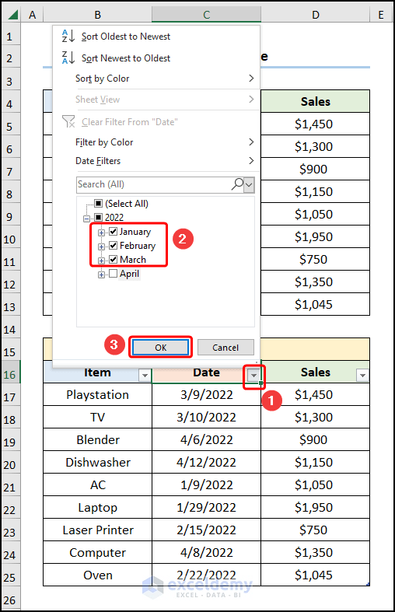Click the Clear Filter funnel icon
The image size is (395, 612).
tap(68, 121)
